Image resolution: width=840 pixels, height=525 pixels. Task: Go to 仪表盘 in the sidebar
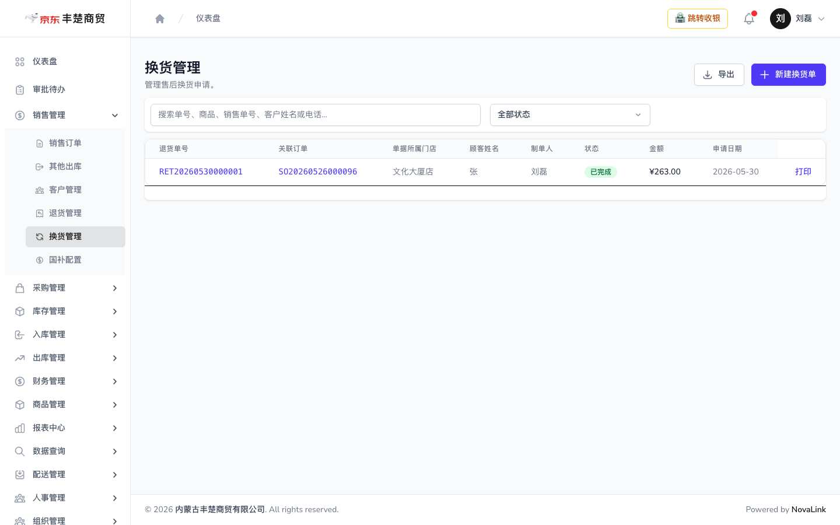(x=65, y=62)
